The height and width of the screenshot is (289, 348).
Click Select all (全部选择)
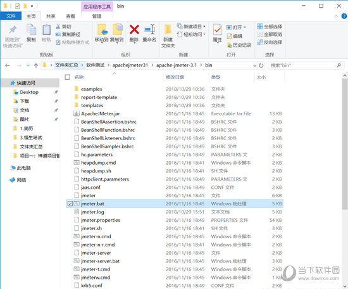pos(270,27)
